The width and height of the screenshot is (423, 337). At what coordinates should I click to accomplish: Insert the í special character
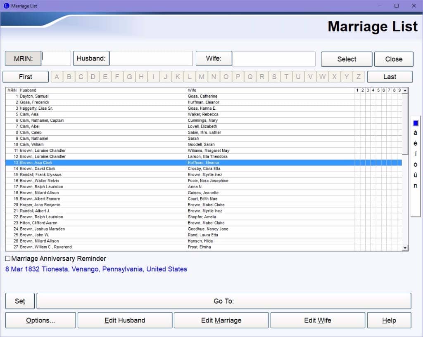416,154
